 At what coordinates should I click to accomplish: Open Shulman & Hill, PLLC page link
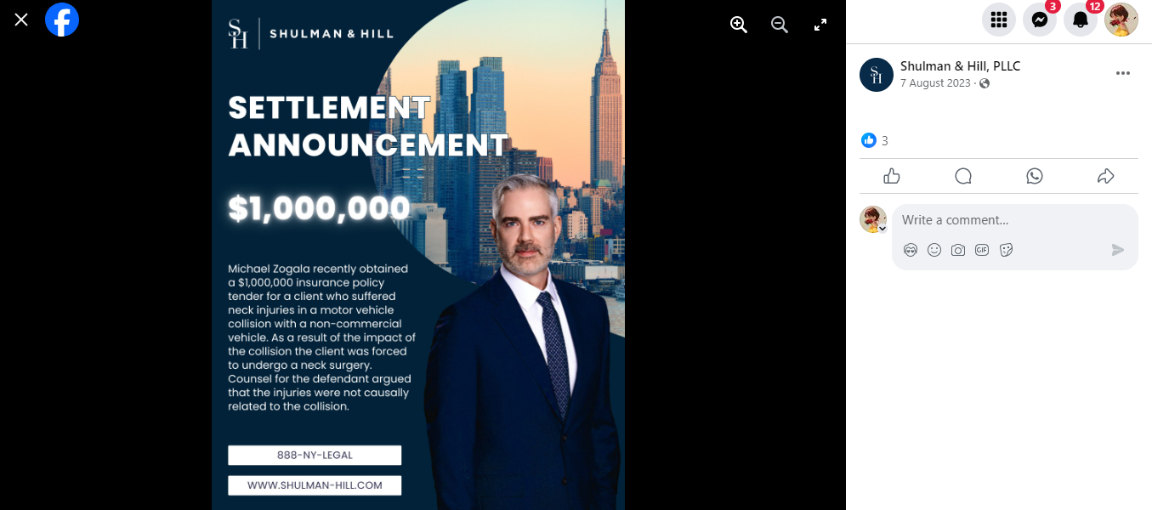pos(960,66)
